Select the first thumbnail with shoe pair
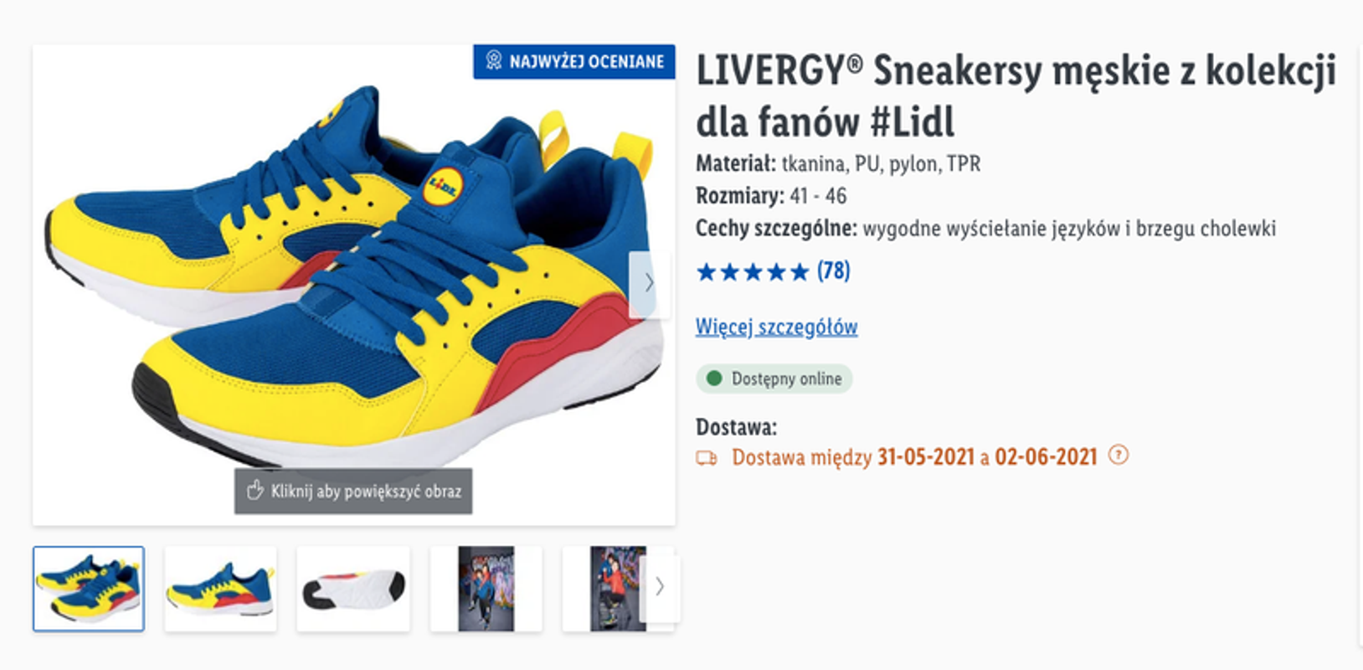Viewport: 1363px width, 670px height. coord(89,589)
